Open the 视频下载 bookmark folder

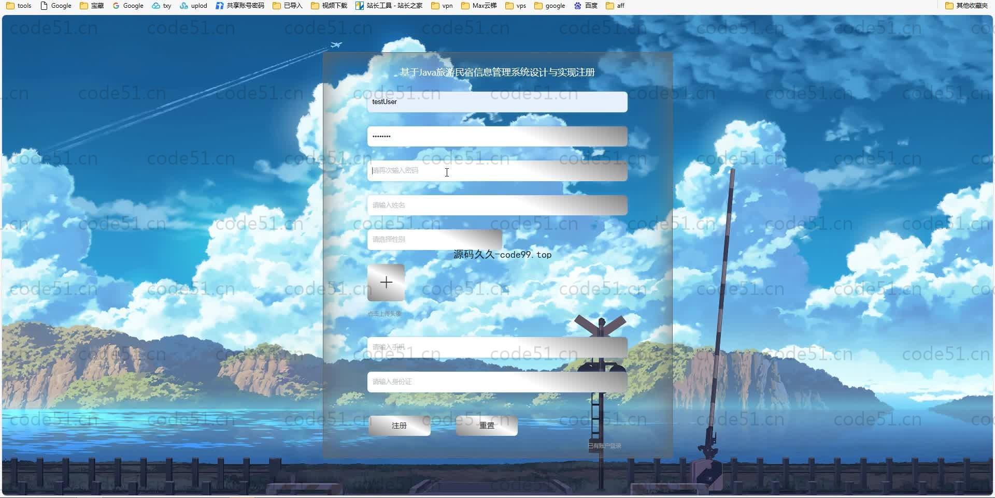point(329,6)
